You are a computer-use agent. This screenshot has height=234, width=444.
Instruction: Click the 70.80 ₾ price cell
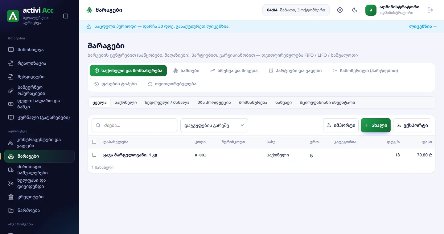click(x=424, y=155)
